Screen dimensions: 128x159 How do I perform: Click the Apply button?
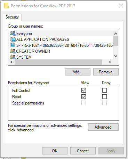coord(111,151)
